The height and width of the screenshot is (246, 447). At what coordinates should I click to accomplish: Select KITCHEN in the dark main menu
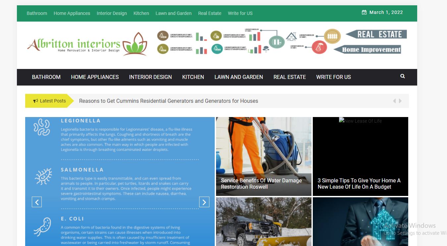pyautogui.click(x=193, y=77)
